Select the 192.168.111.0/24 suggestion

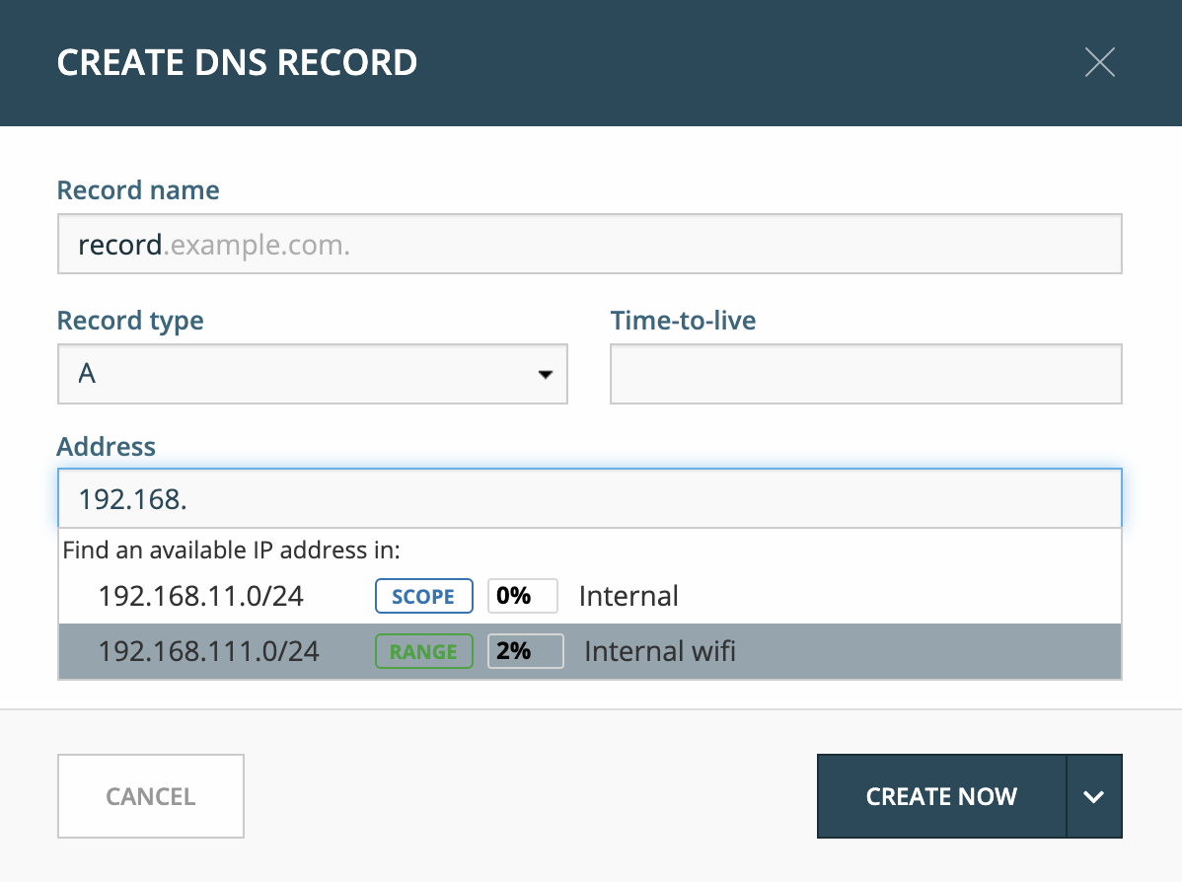(x=589, y=651)
